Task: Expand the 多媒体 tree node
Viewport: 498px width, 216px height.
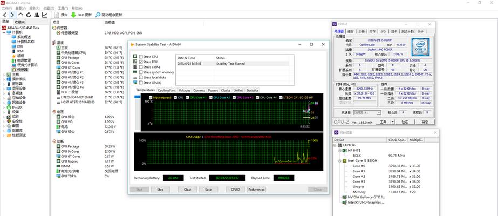Action: click(4, 93)
